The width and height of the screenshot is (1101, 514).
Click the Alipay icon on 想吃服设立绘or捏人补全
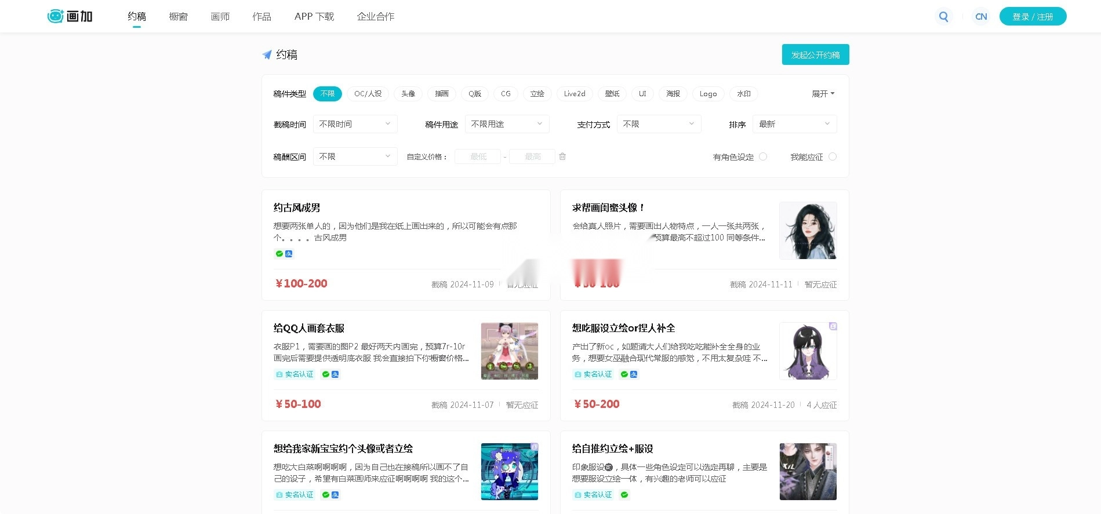[634, 374]
